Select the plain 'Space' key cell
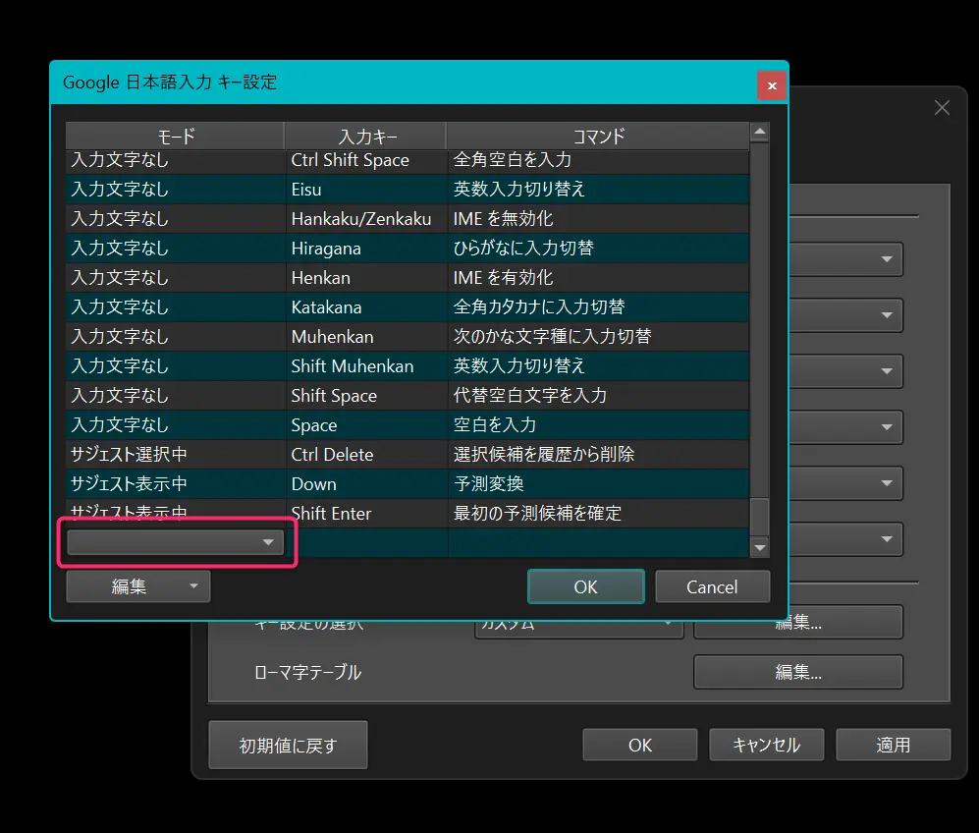The height and width of the screenshot is (833, 979). point(366,425)
